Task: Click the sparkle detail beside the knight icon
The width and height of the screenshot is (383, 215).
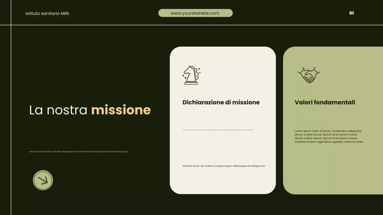Action: click(199, 69)
